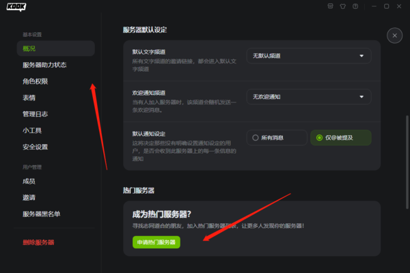410x273 pixels.
Task: Open the 小工具 section
Action: pyautogui.click(x=32, y=130)
